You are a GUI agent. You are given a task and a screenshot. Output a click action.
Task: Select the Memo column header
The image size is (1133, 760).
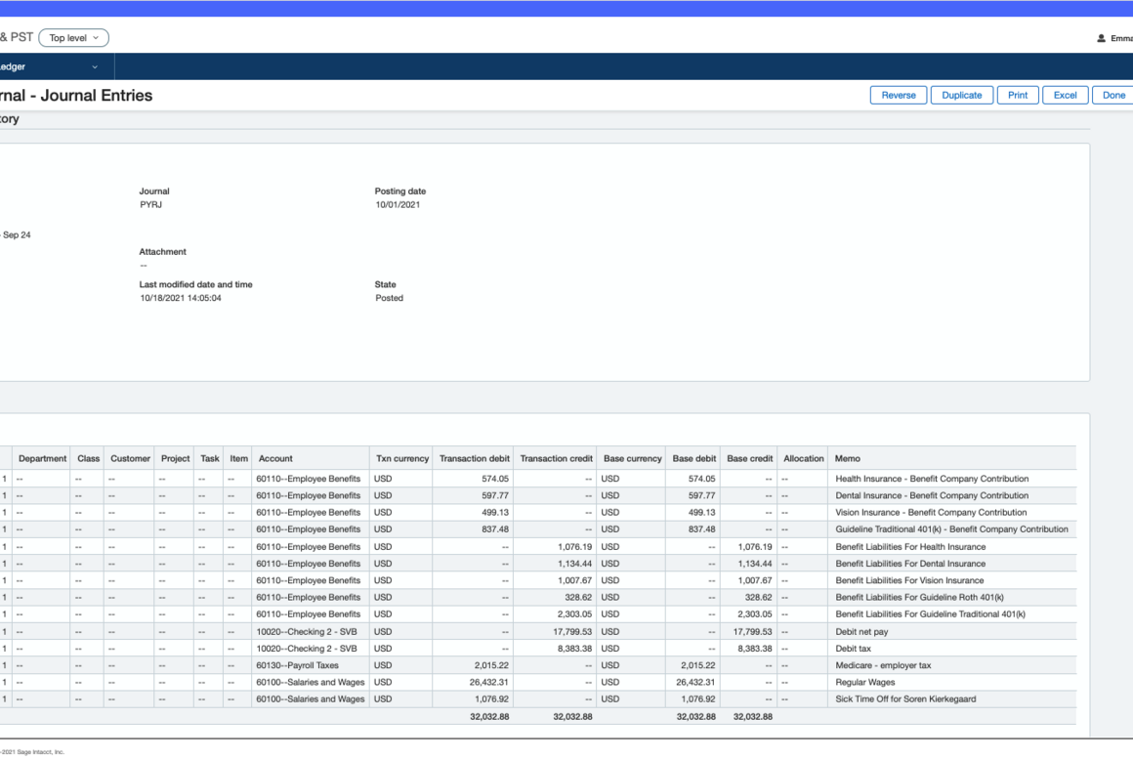pos(847,458)
